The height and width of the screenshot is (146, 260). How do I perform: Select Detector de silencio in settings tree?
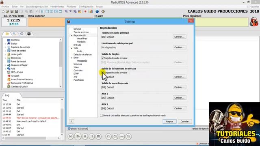(x=82, y=54)
